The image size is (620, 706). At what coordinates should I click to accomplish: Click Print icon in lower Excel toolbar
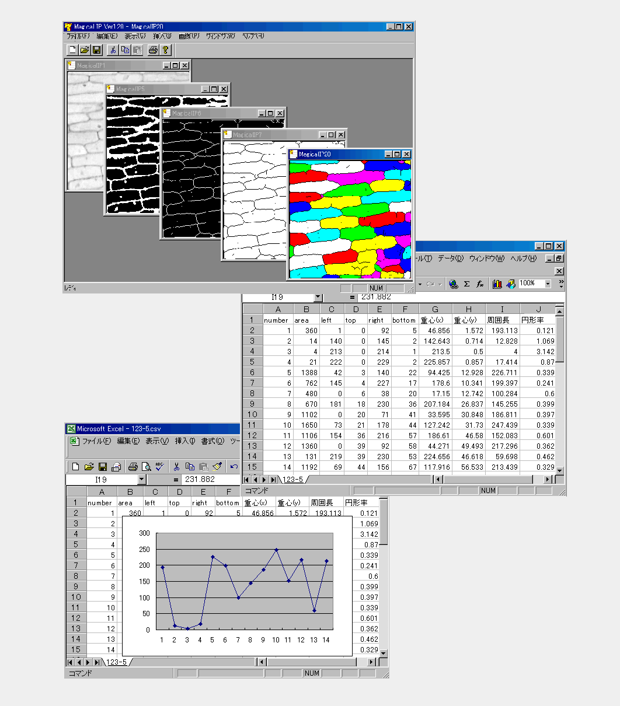pos(133,467)
